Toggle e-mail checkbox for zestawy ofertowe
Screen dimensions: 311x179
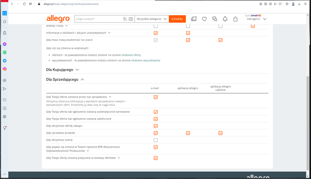(156, 158)
